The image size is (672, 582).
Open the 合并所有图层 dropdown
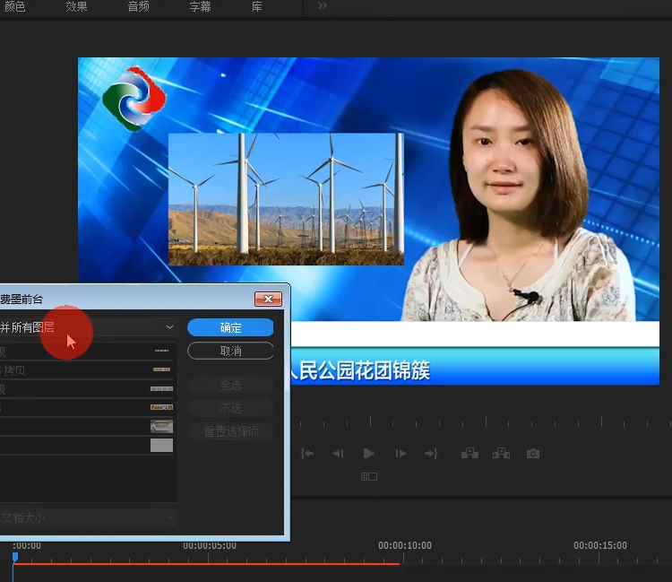pos(90,327)
